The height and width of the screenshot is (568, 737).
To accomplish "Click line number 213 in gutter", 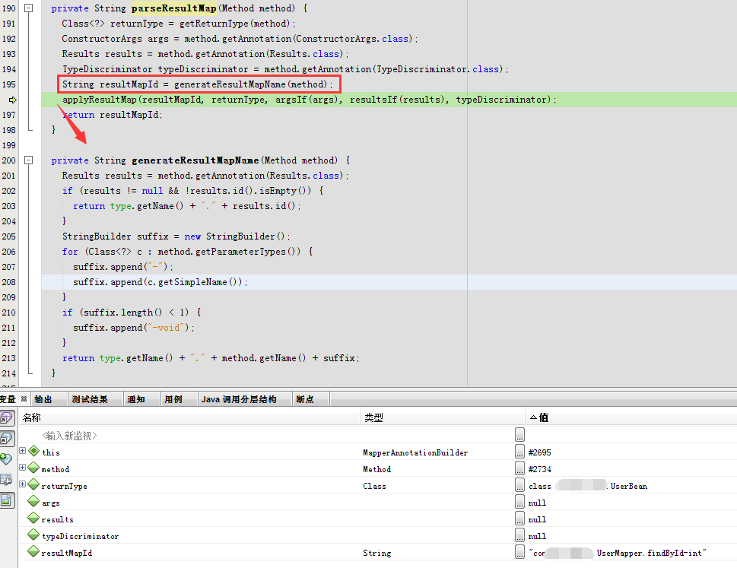I will tap(9, 358).
